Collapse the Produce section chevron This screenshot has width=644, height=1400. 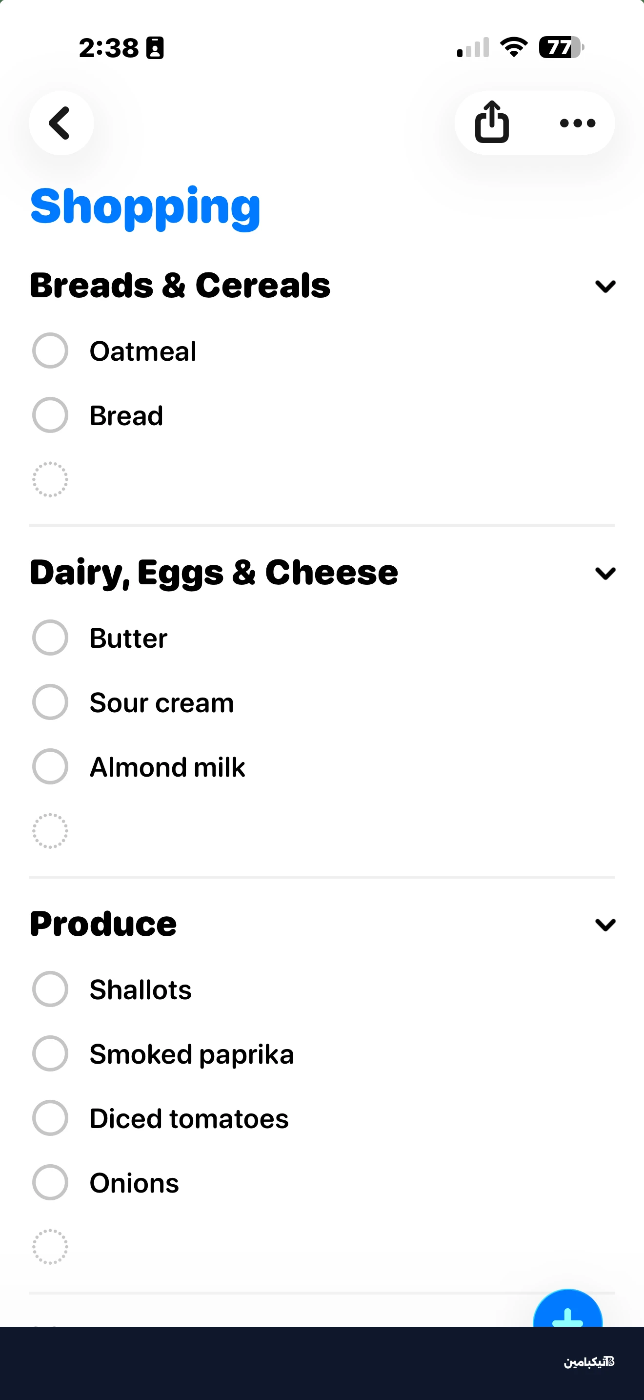coord(605,925)
